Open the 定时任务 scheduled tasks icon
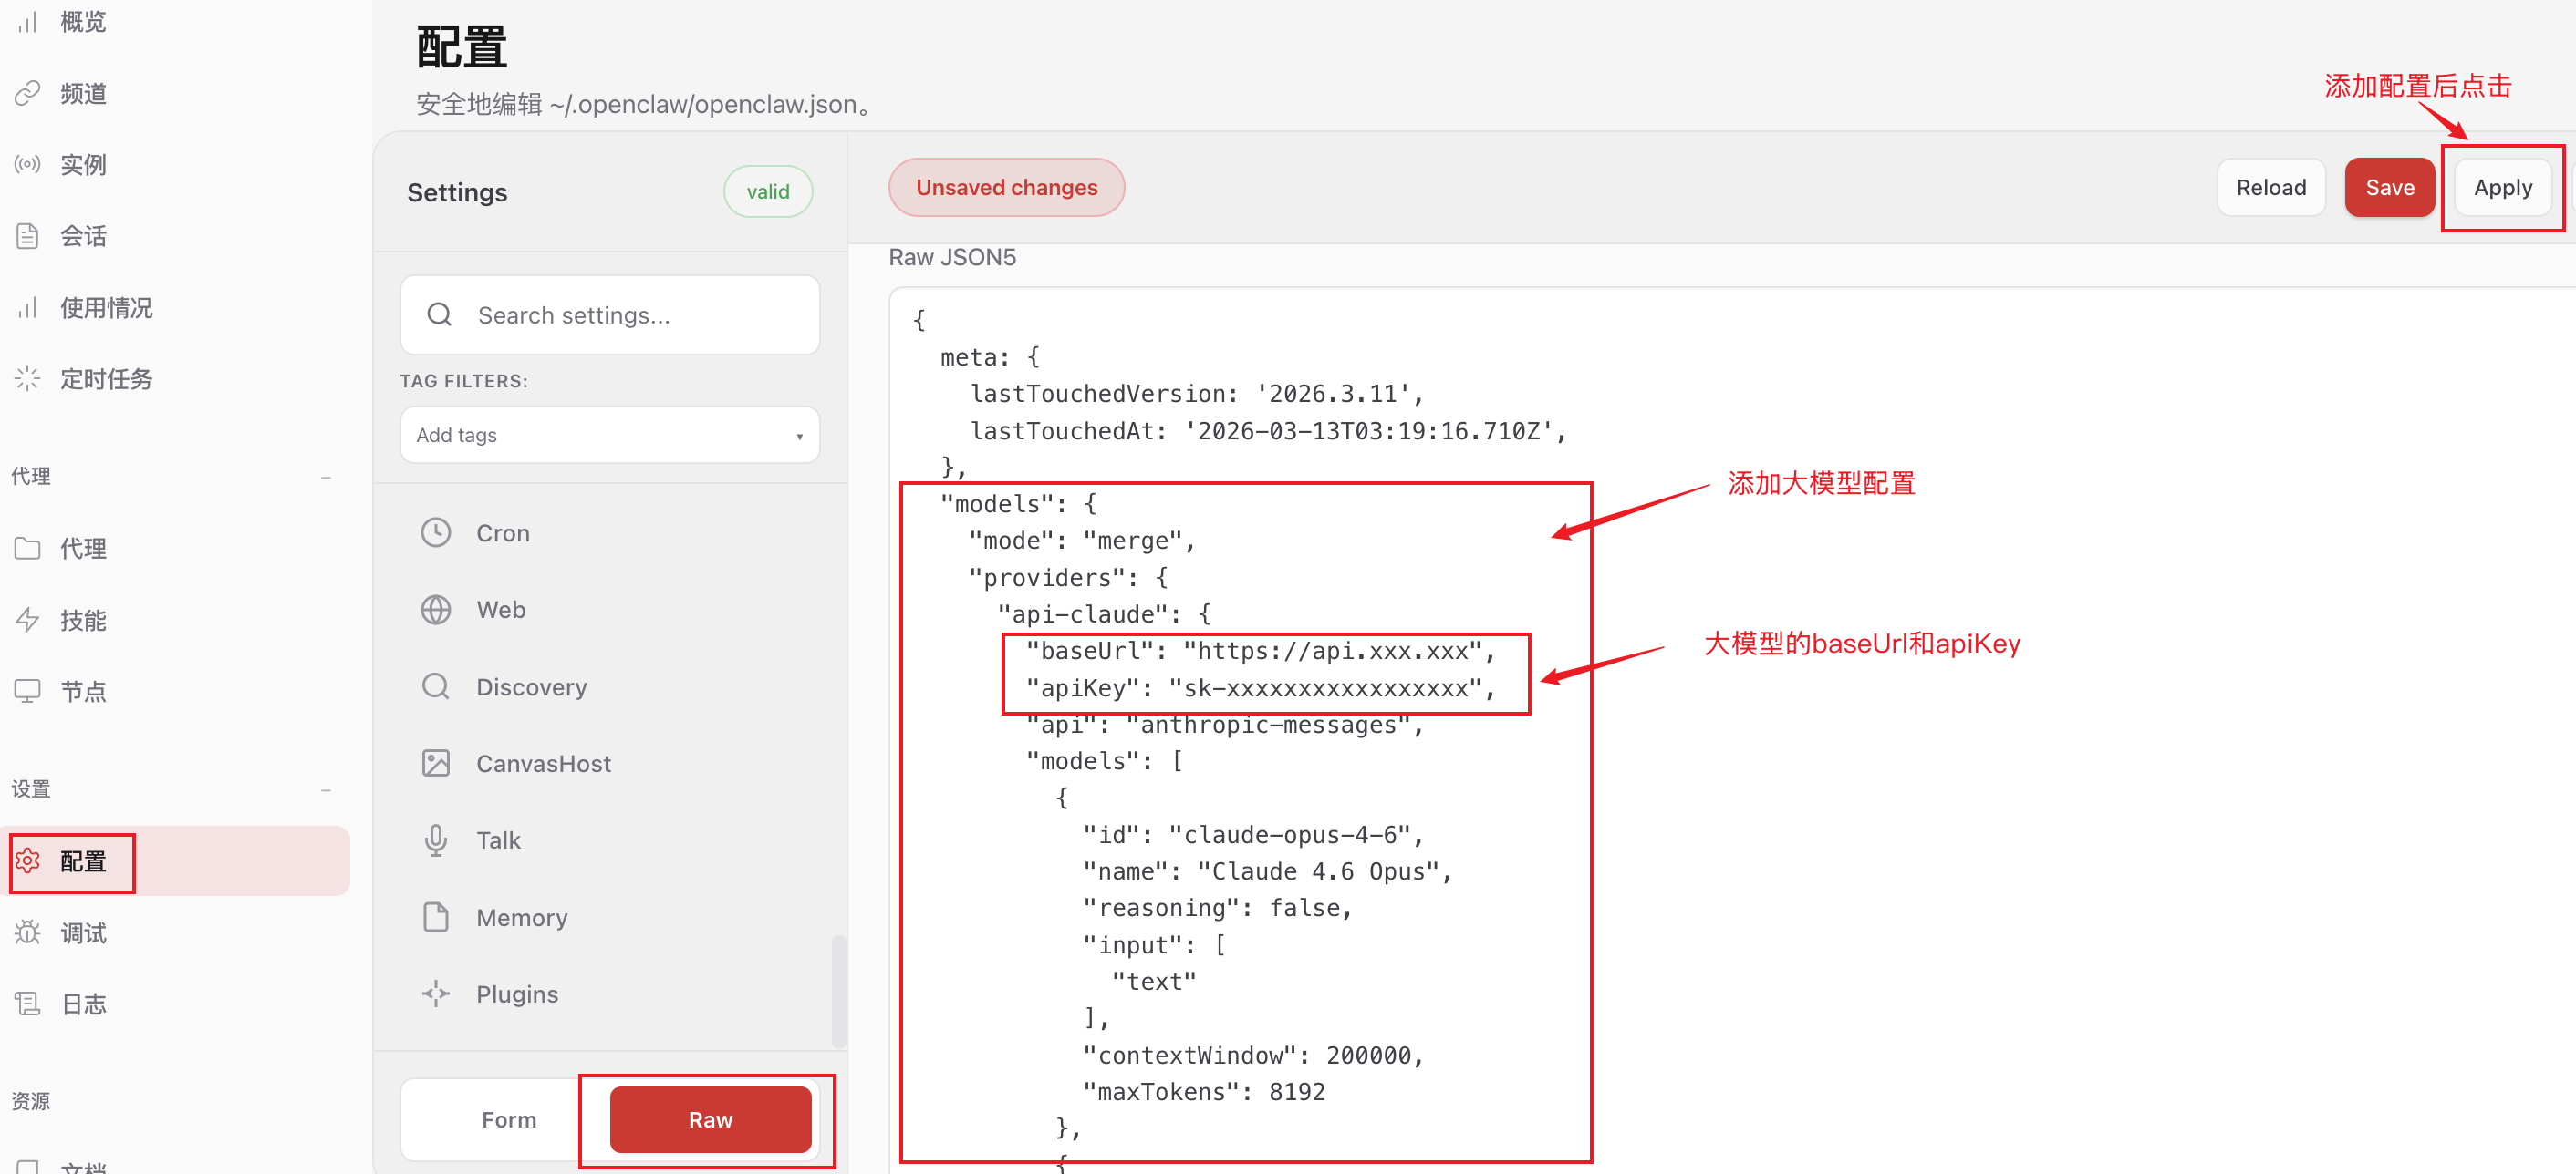 (27, 377)
